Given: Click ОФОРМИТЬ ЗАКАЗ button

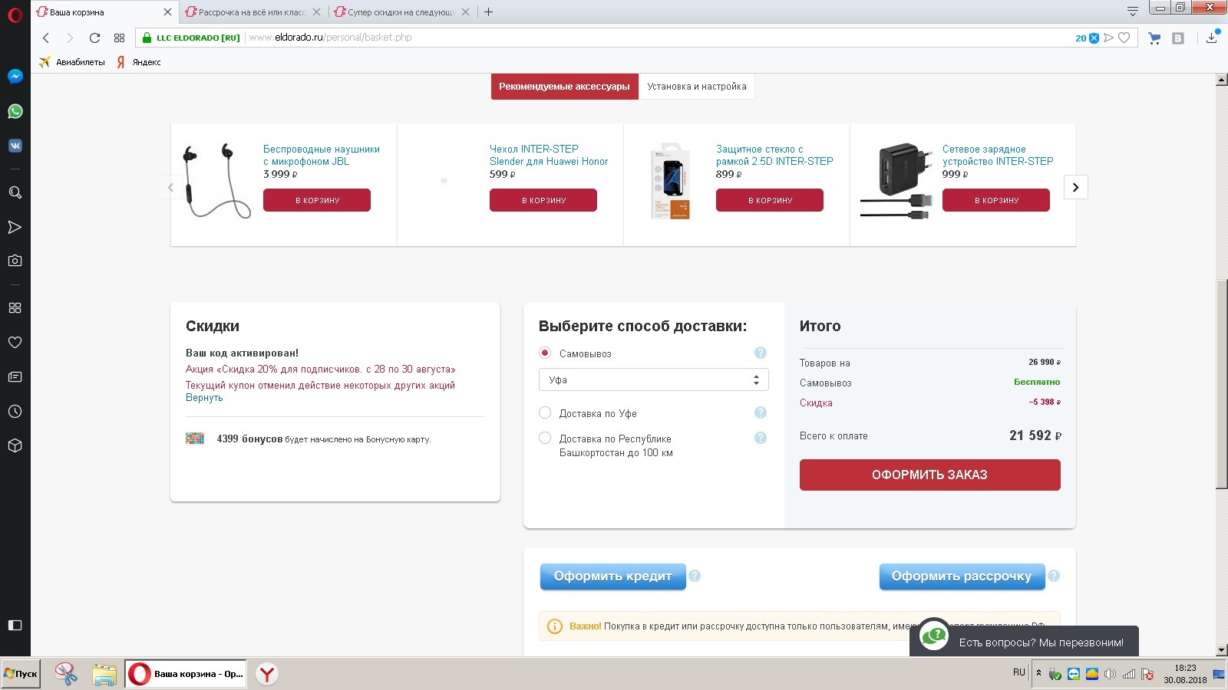Looking at the screenshot, I should click(x=930, y=475).
